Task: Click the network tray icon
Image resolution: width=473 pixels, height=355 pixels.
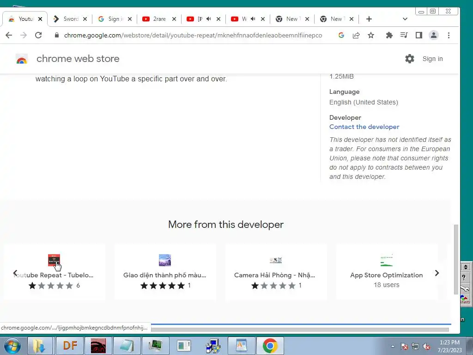Action: point(415,346)
